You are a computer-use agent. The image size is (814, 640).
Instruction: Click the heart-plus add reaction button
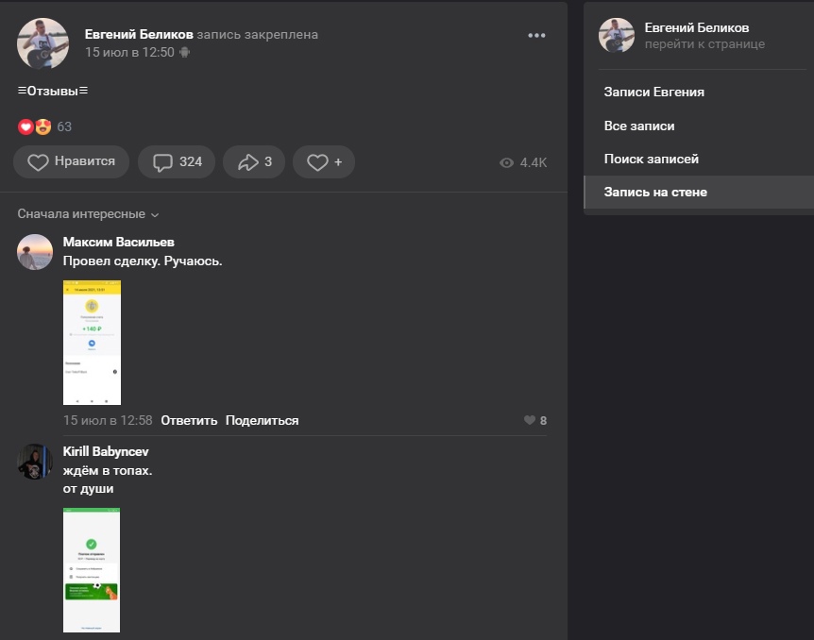pyautogui.click(x=323, y=162)
